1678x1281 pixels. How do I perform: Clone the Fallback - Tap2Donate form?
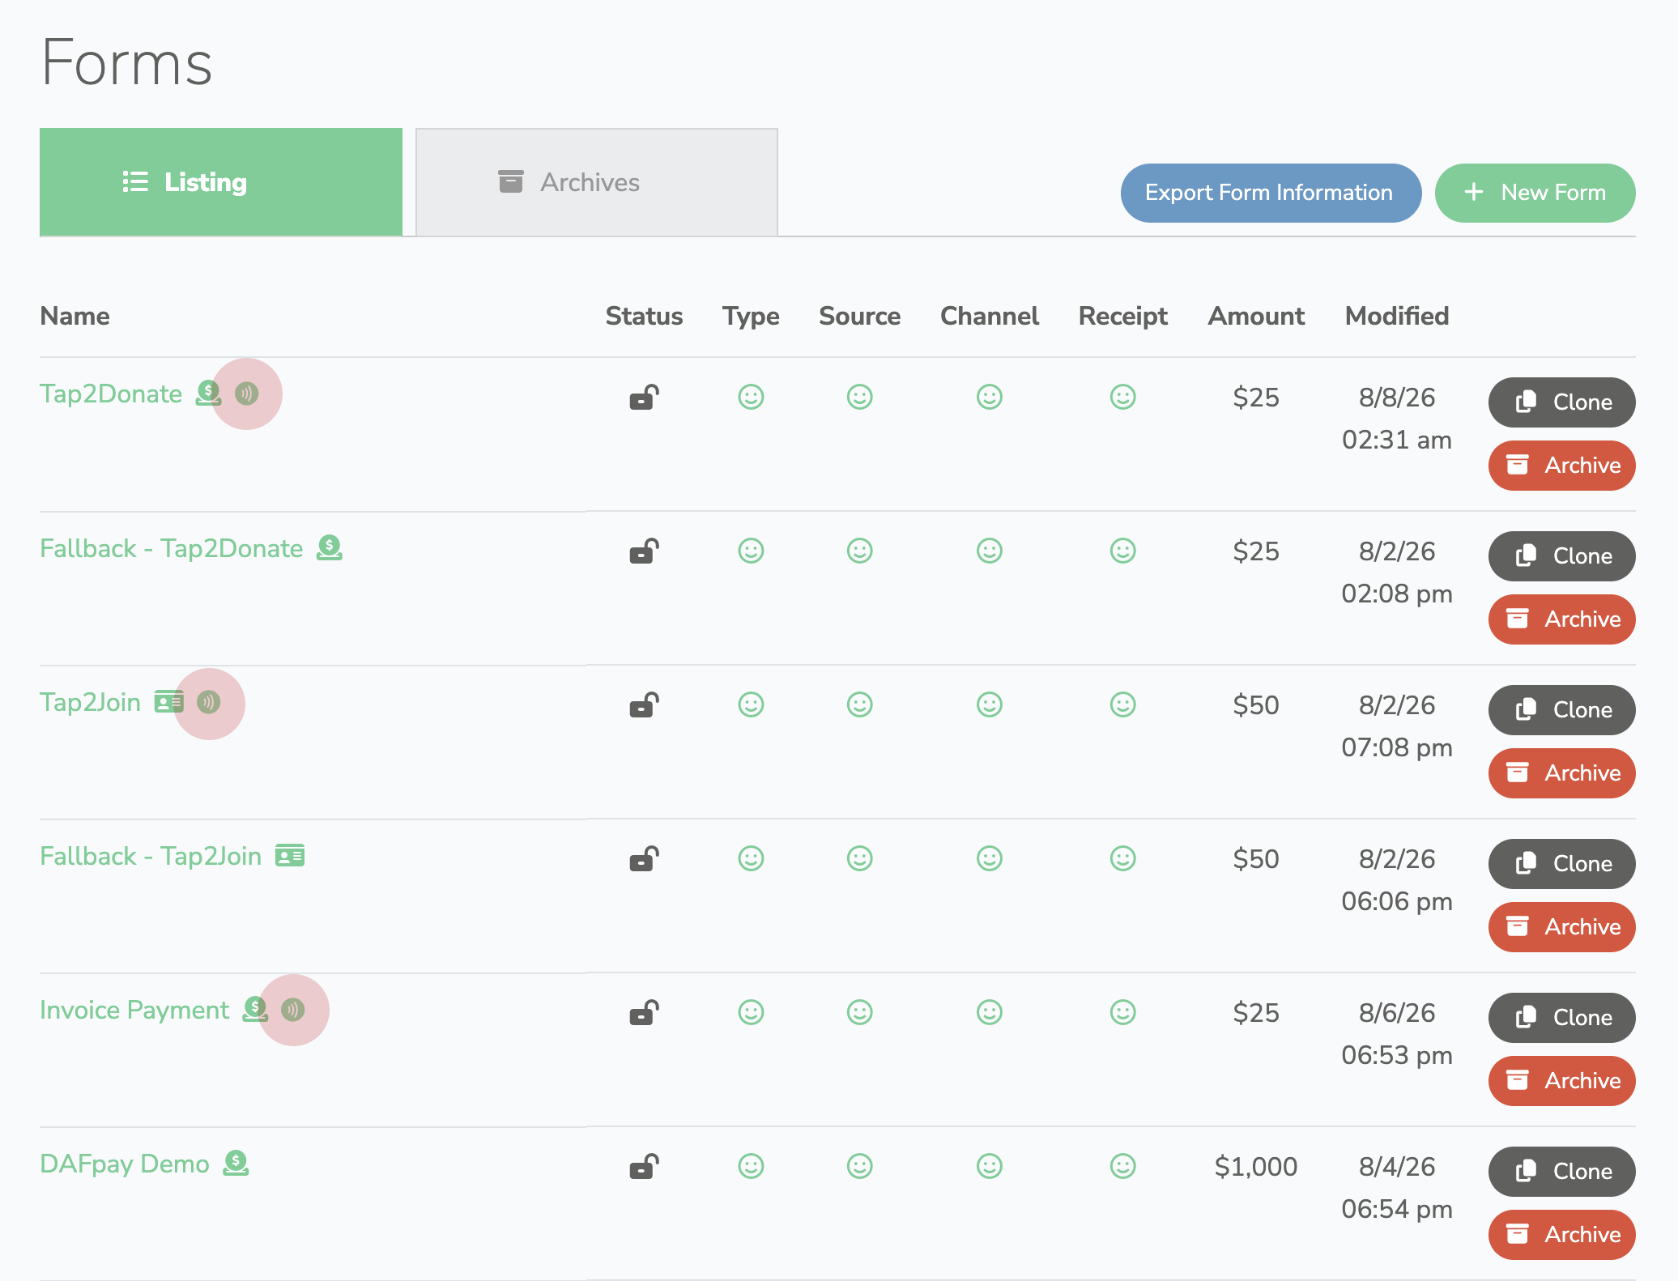click(x=1561, y=556)
